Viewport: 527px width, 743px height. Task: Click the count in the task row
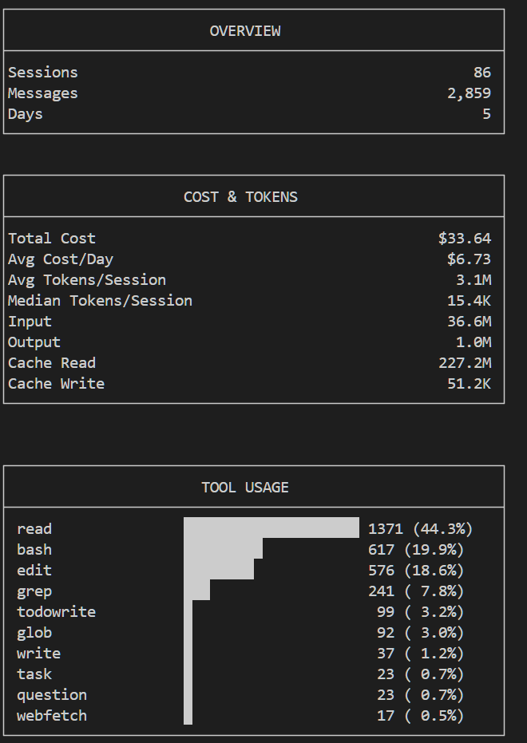click(420, 675)
